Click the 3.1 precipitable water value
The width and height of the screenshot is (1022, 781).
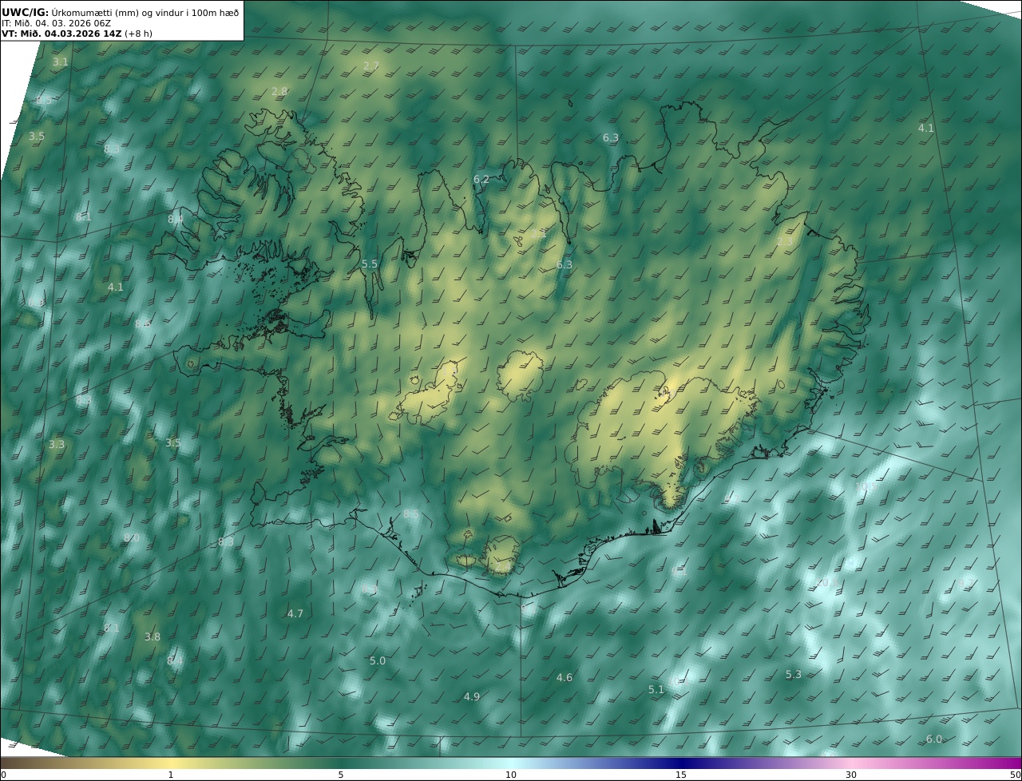[61, 61]
